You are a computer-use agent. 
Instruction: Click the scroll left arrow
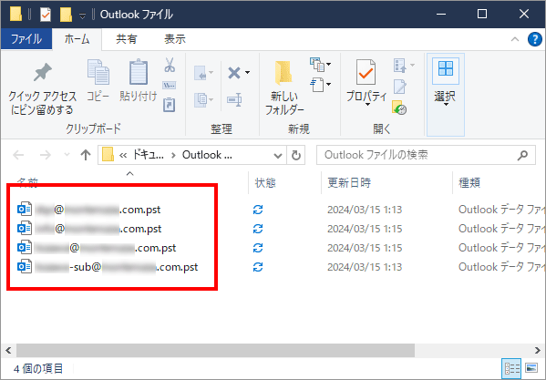[8, 350]
